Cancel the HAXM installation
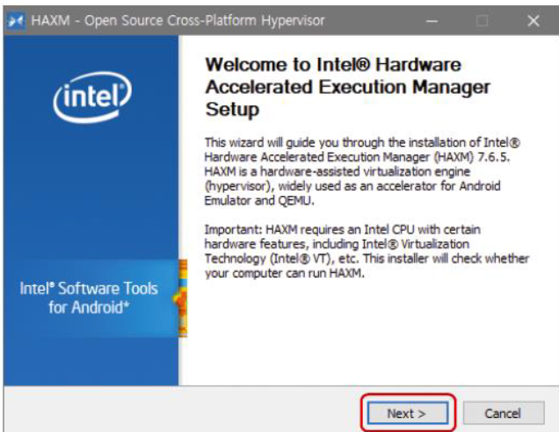Viewport: 559px width, 432px height. (504, 414)
